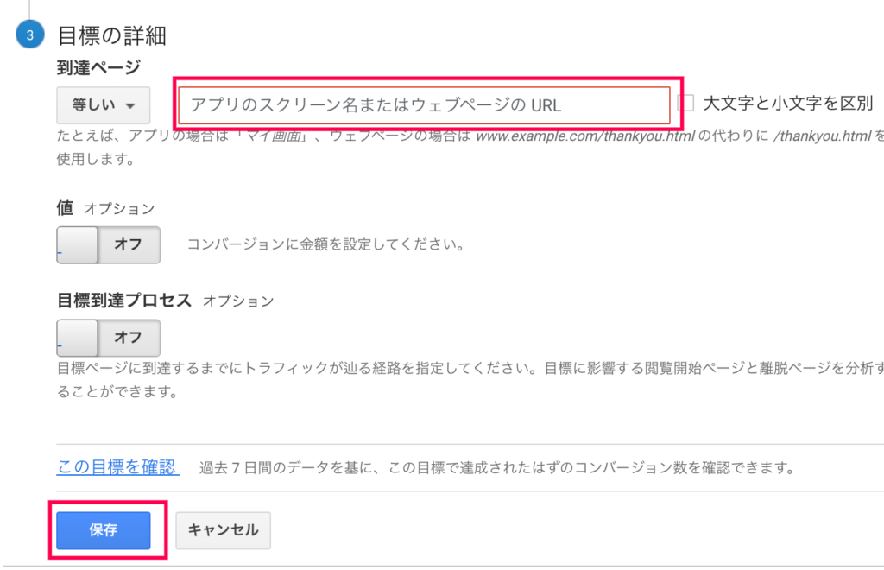Open the この目標を確認 link
This screenshot has height=570, width=884.
pyautogui.click(x=117, y=467)
